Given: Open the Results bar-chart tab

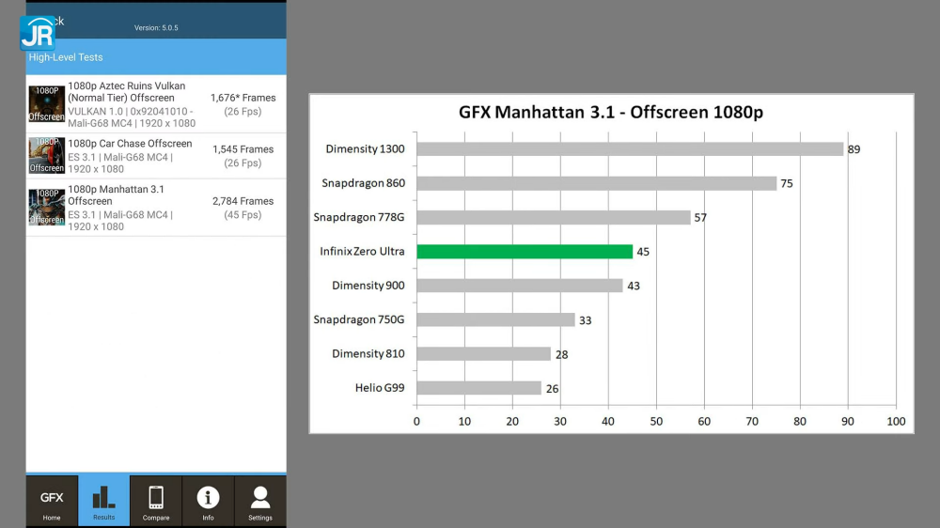Looking at the screenshot, I should (x=103, y=501).
